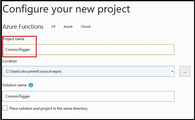This screenshot has height=120, width=195.
Task: Click the Configure your new project heading
Action: pos(66,9)
